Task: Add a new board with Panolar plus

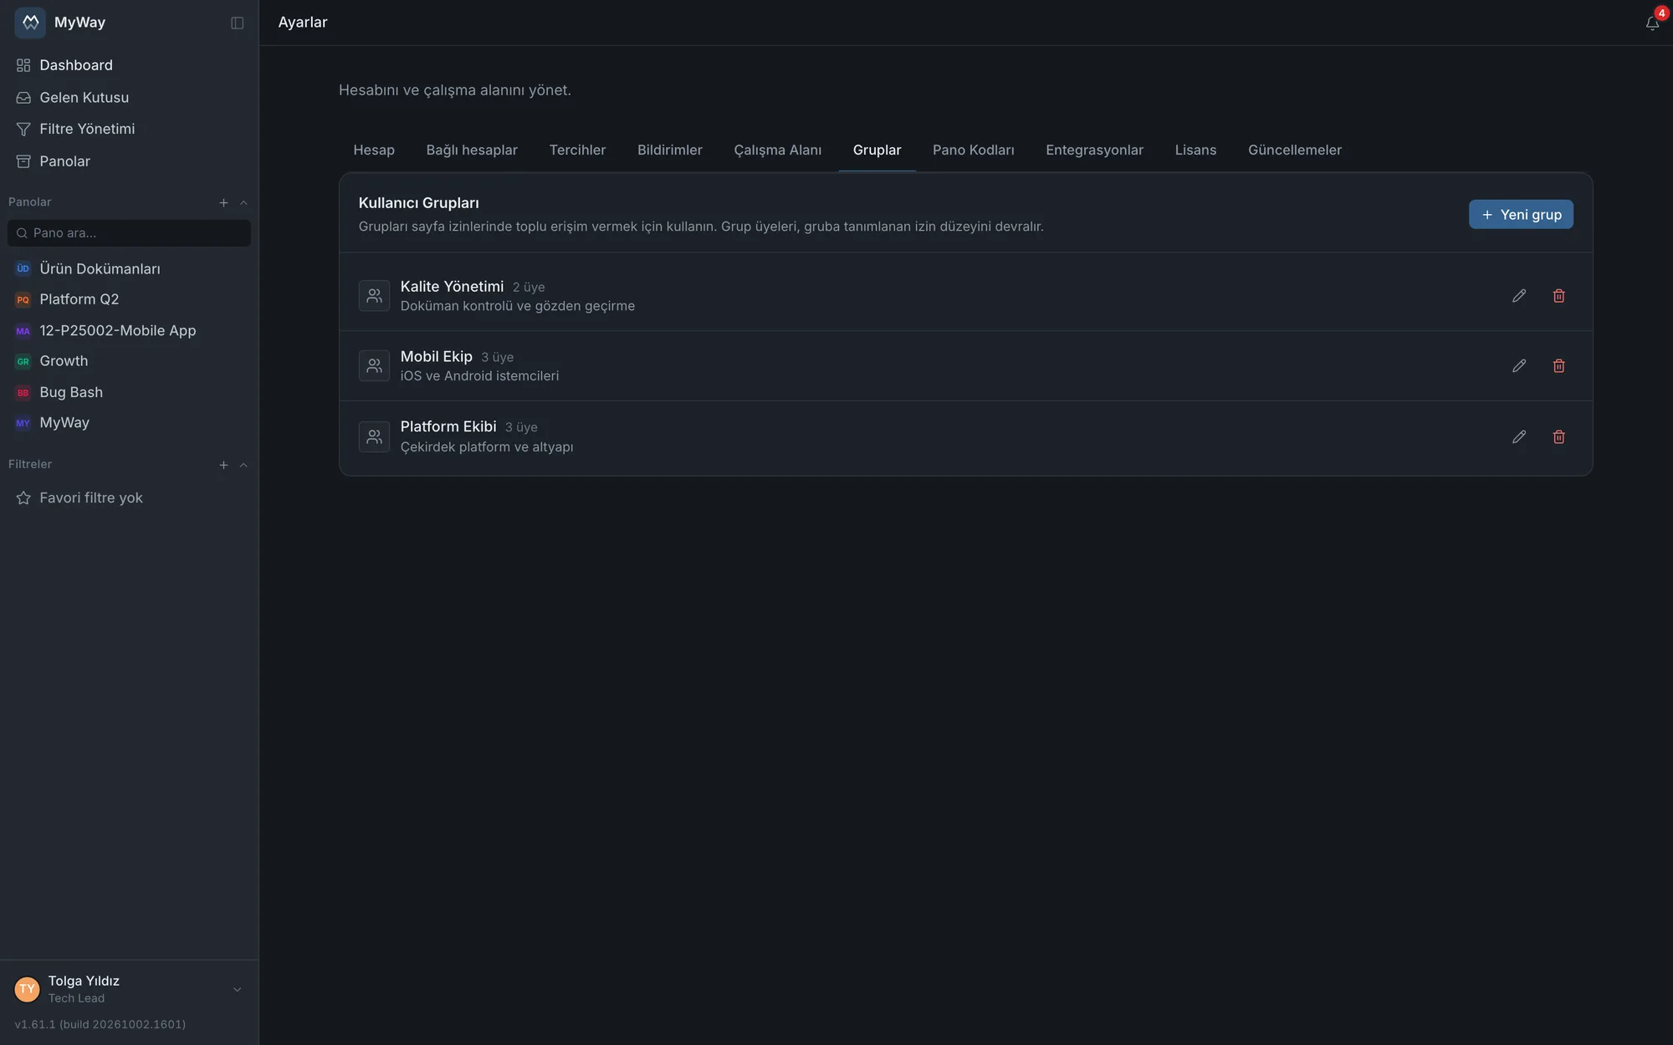Action: [x=223, y=202]
